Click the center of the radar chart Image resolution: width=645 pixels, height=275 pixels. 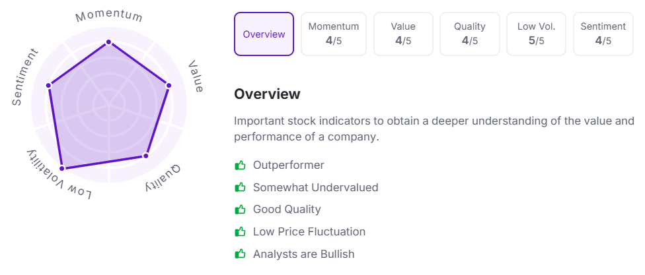click(x=109, y=104)
